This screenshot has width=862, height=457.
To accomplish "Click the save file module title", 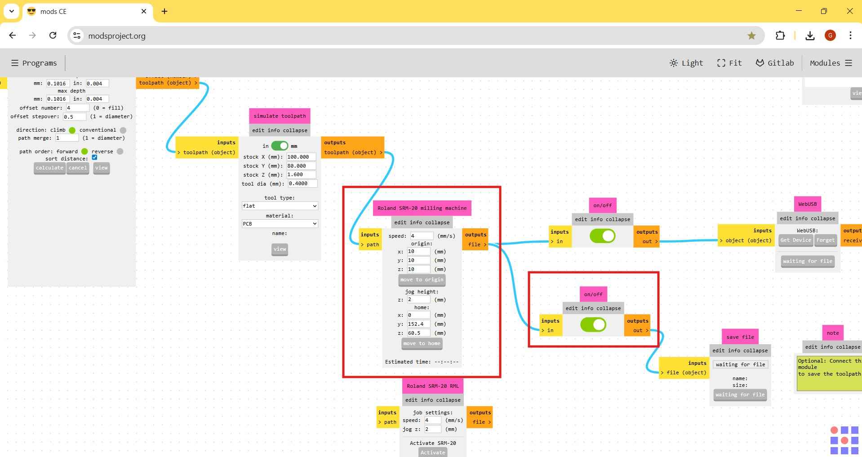I will (x=740, y=337).
